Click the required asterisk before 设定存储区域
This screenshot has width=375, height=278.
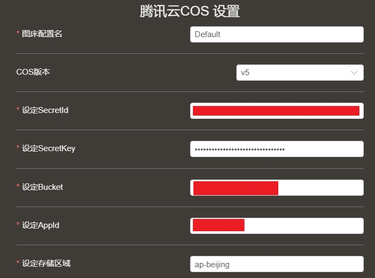pyautogui.click(x=18, y=264)
